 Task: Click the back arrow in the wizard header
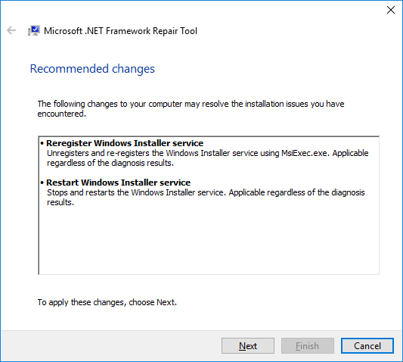click(11, 30)
